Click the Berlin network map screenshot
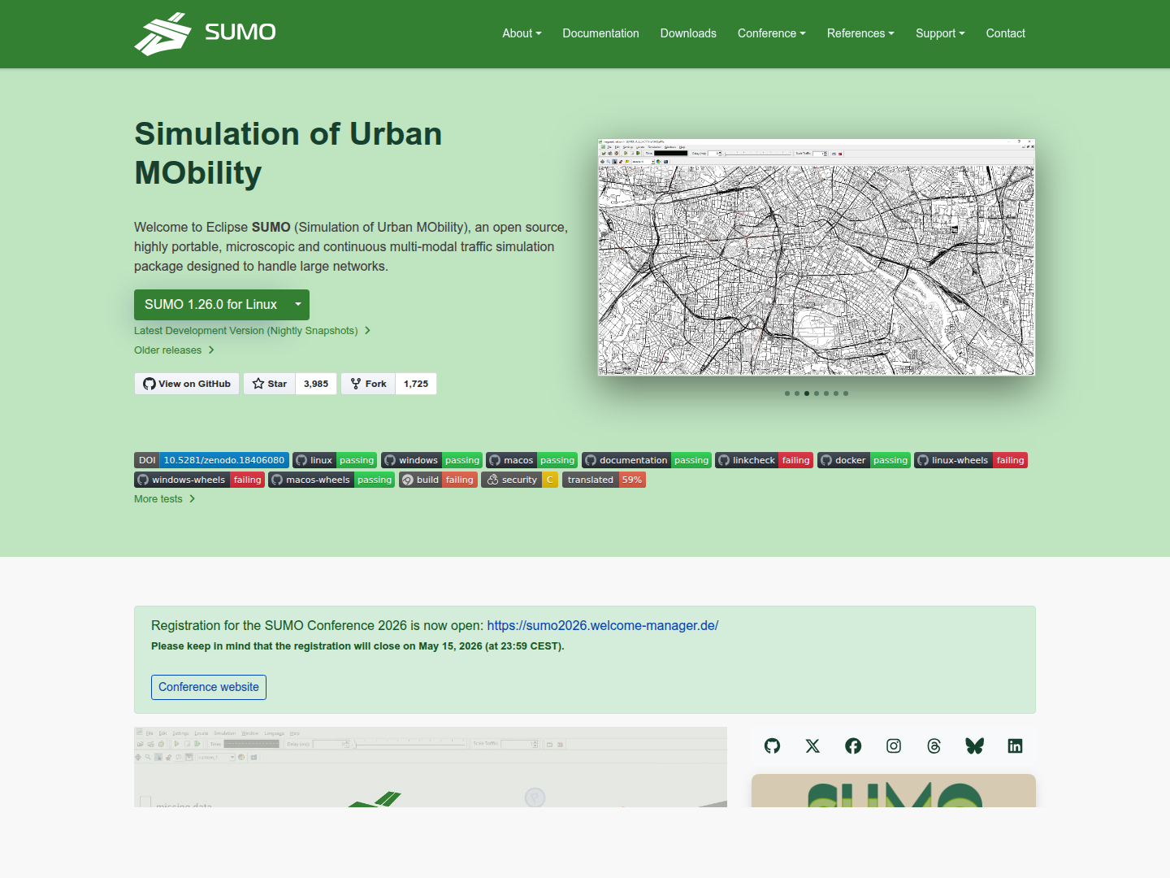 (817, 258)
